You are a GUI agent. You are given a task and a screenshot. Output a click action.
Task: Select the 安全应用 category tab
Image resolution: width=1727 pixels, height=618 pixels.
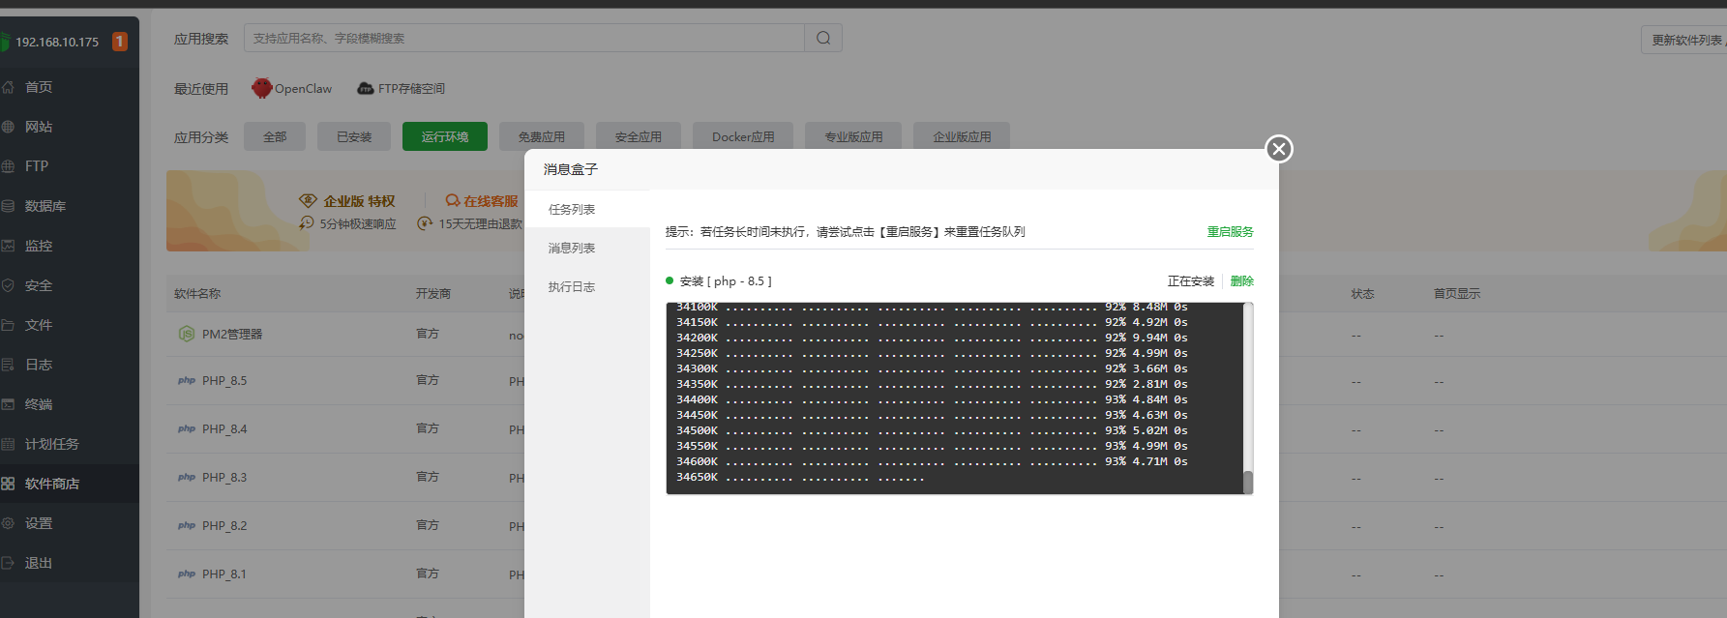pyautogui.click(x=639, y=136)
